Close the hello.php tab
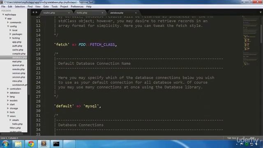This screenshot has width=263, height=148. 102,13
